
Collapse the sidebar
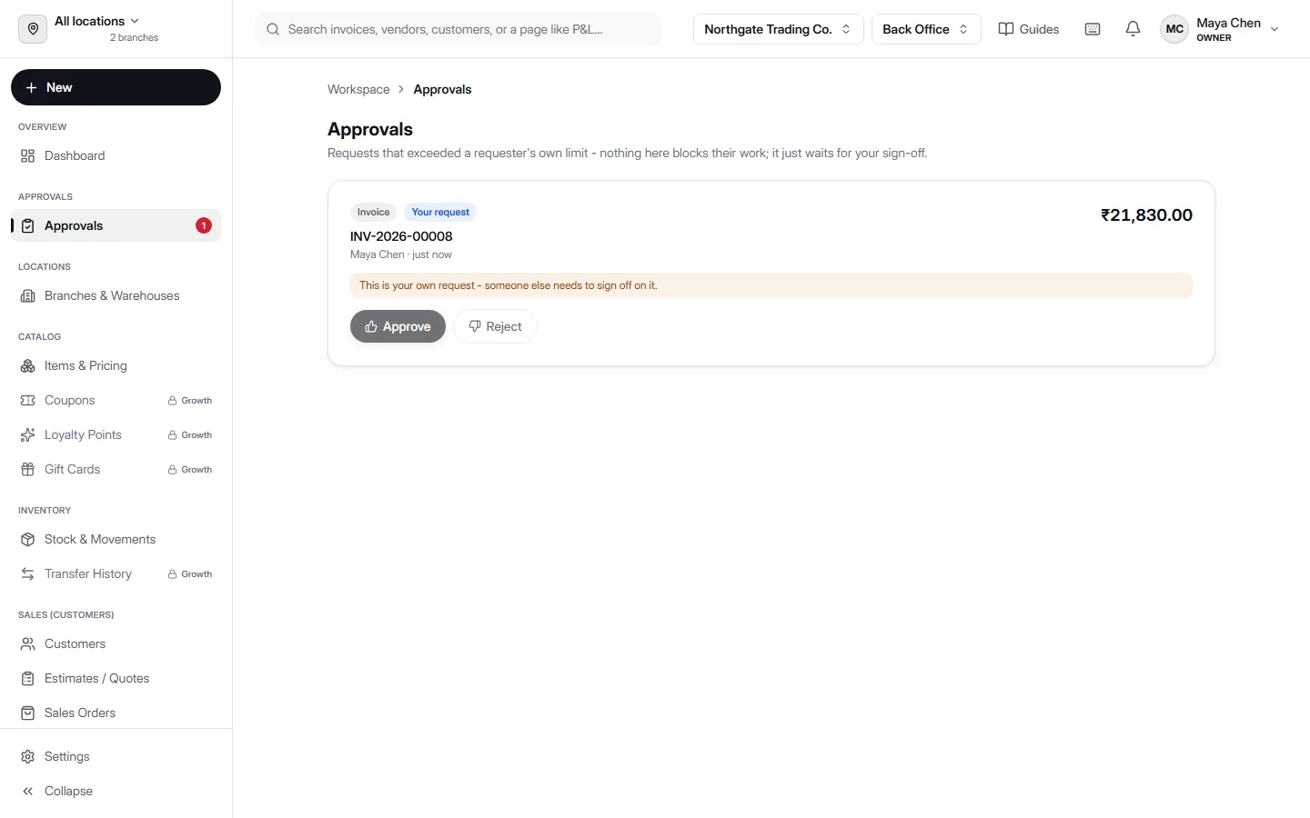pos(116,791)
